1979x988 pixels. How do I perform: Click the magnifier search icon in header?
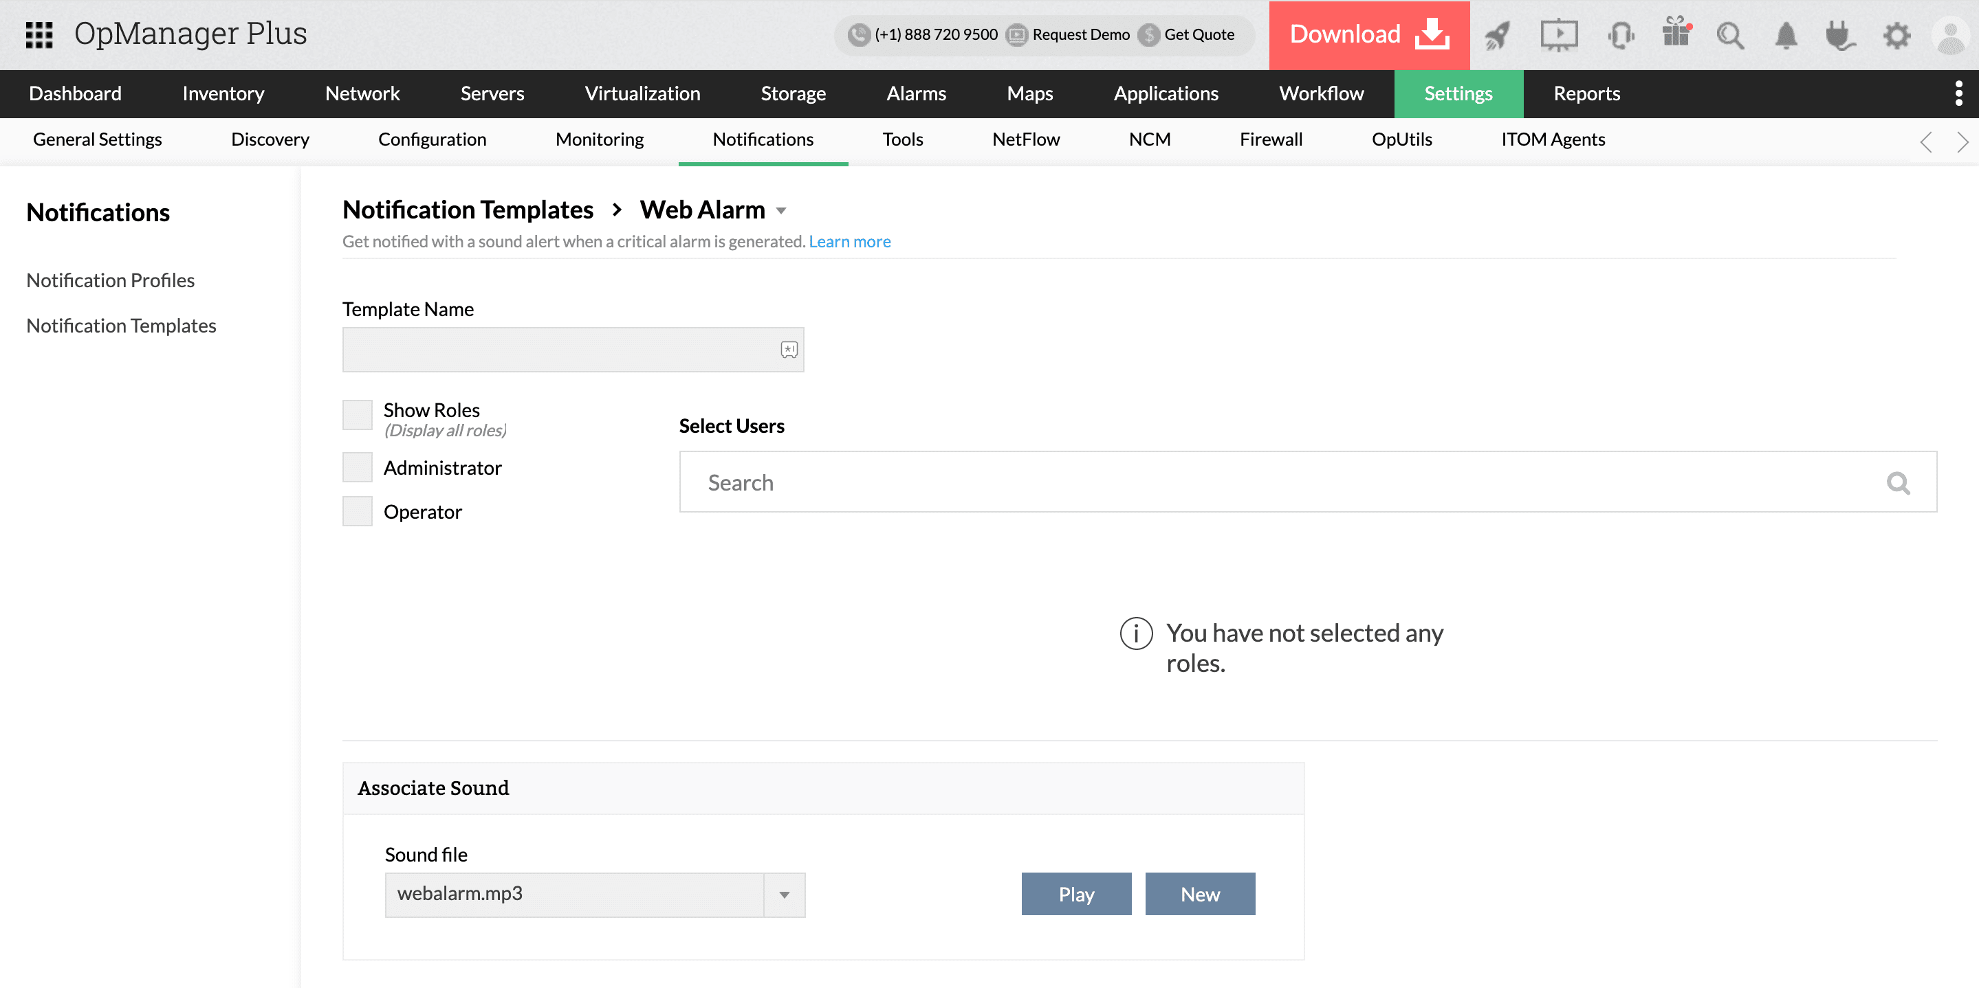(1730, 34)
